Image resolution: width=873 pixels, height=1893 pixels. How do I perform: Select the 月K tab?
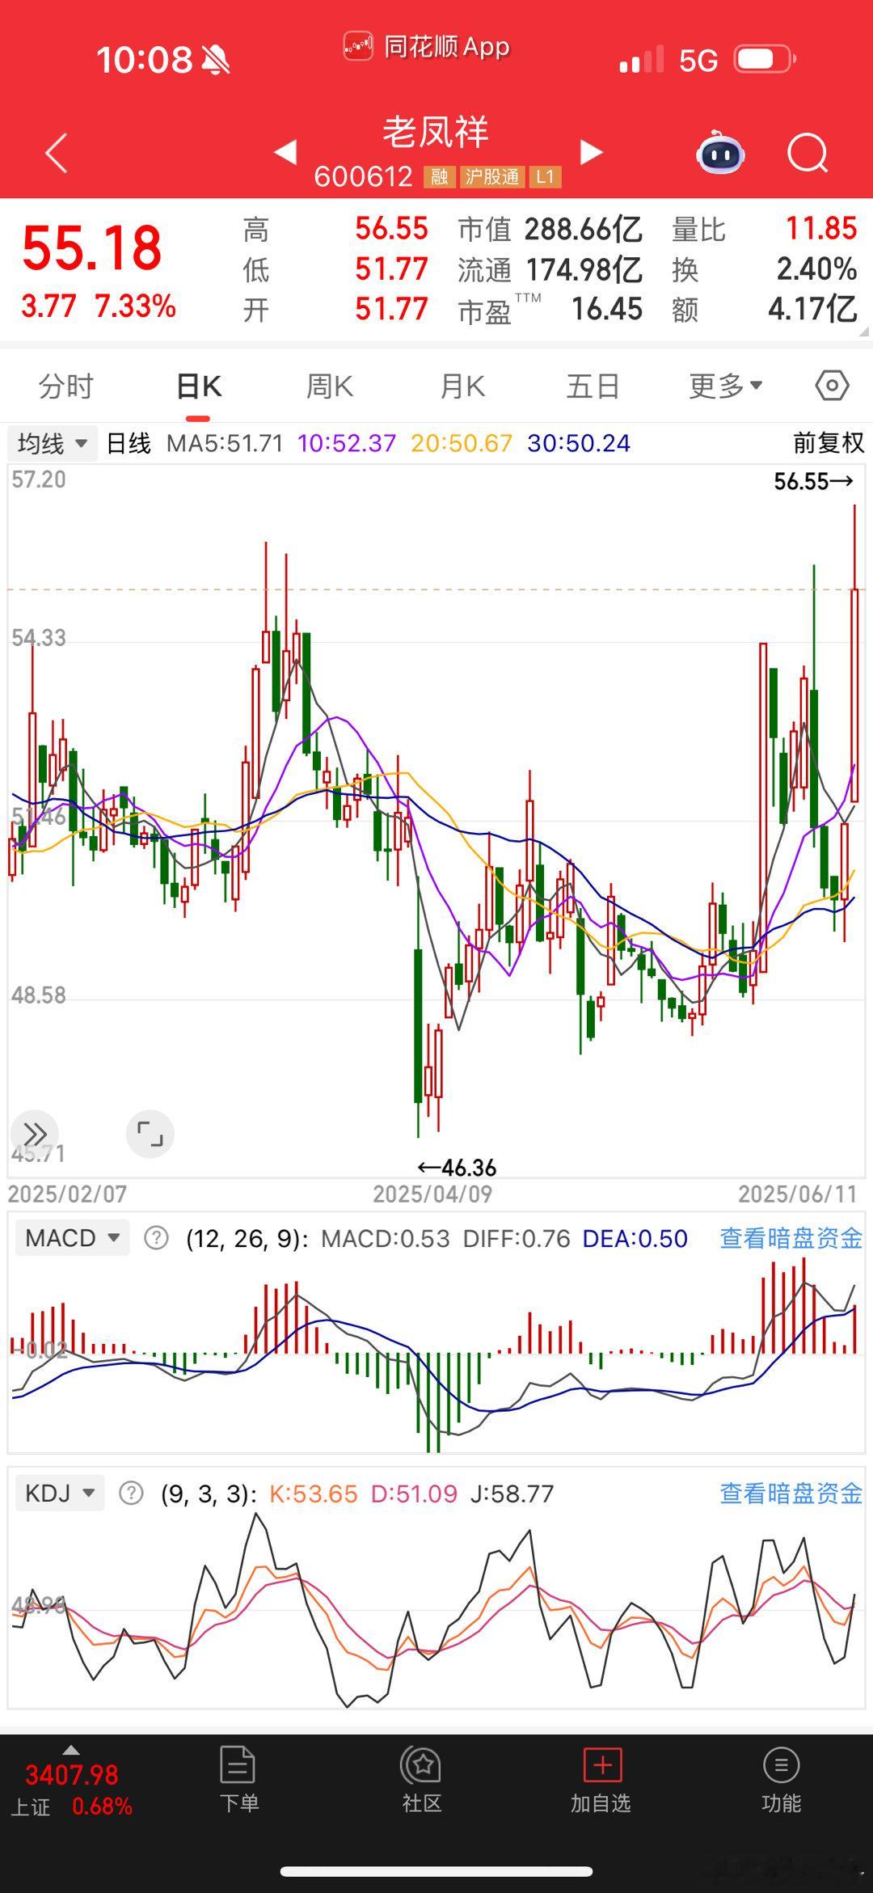pyautogui.click(x=462, y=387)
